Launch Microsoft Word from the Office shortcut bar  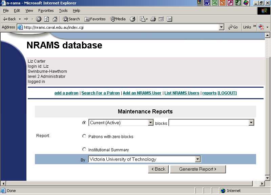tap(207, 3)
